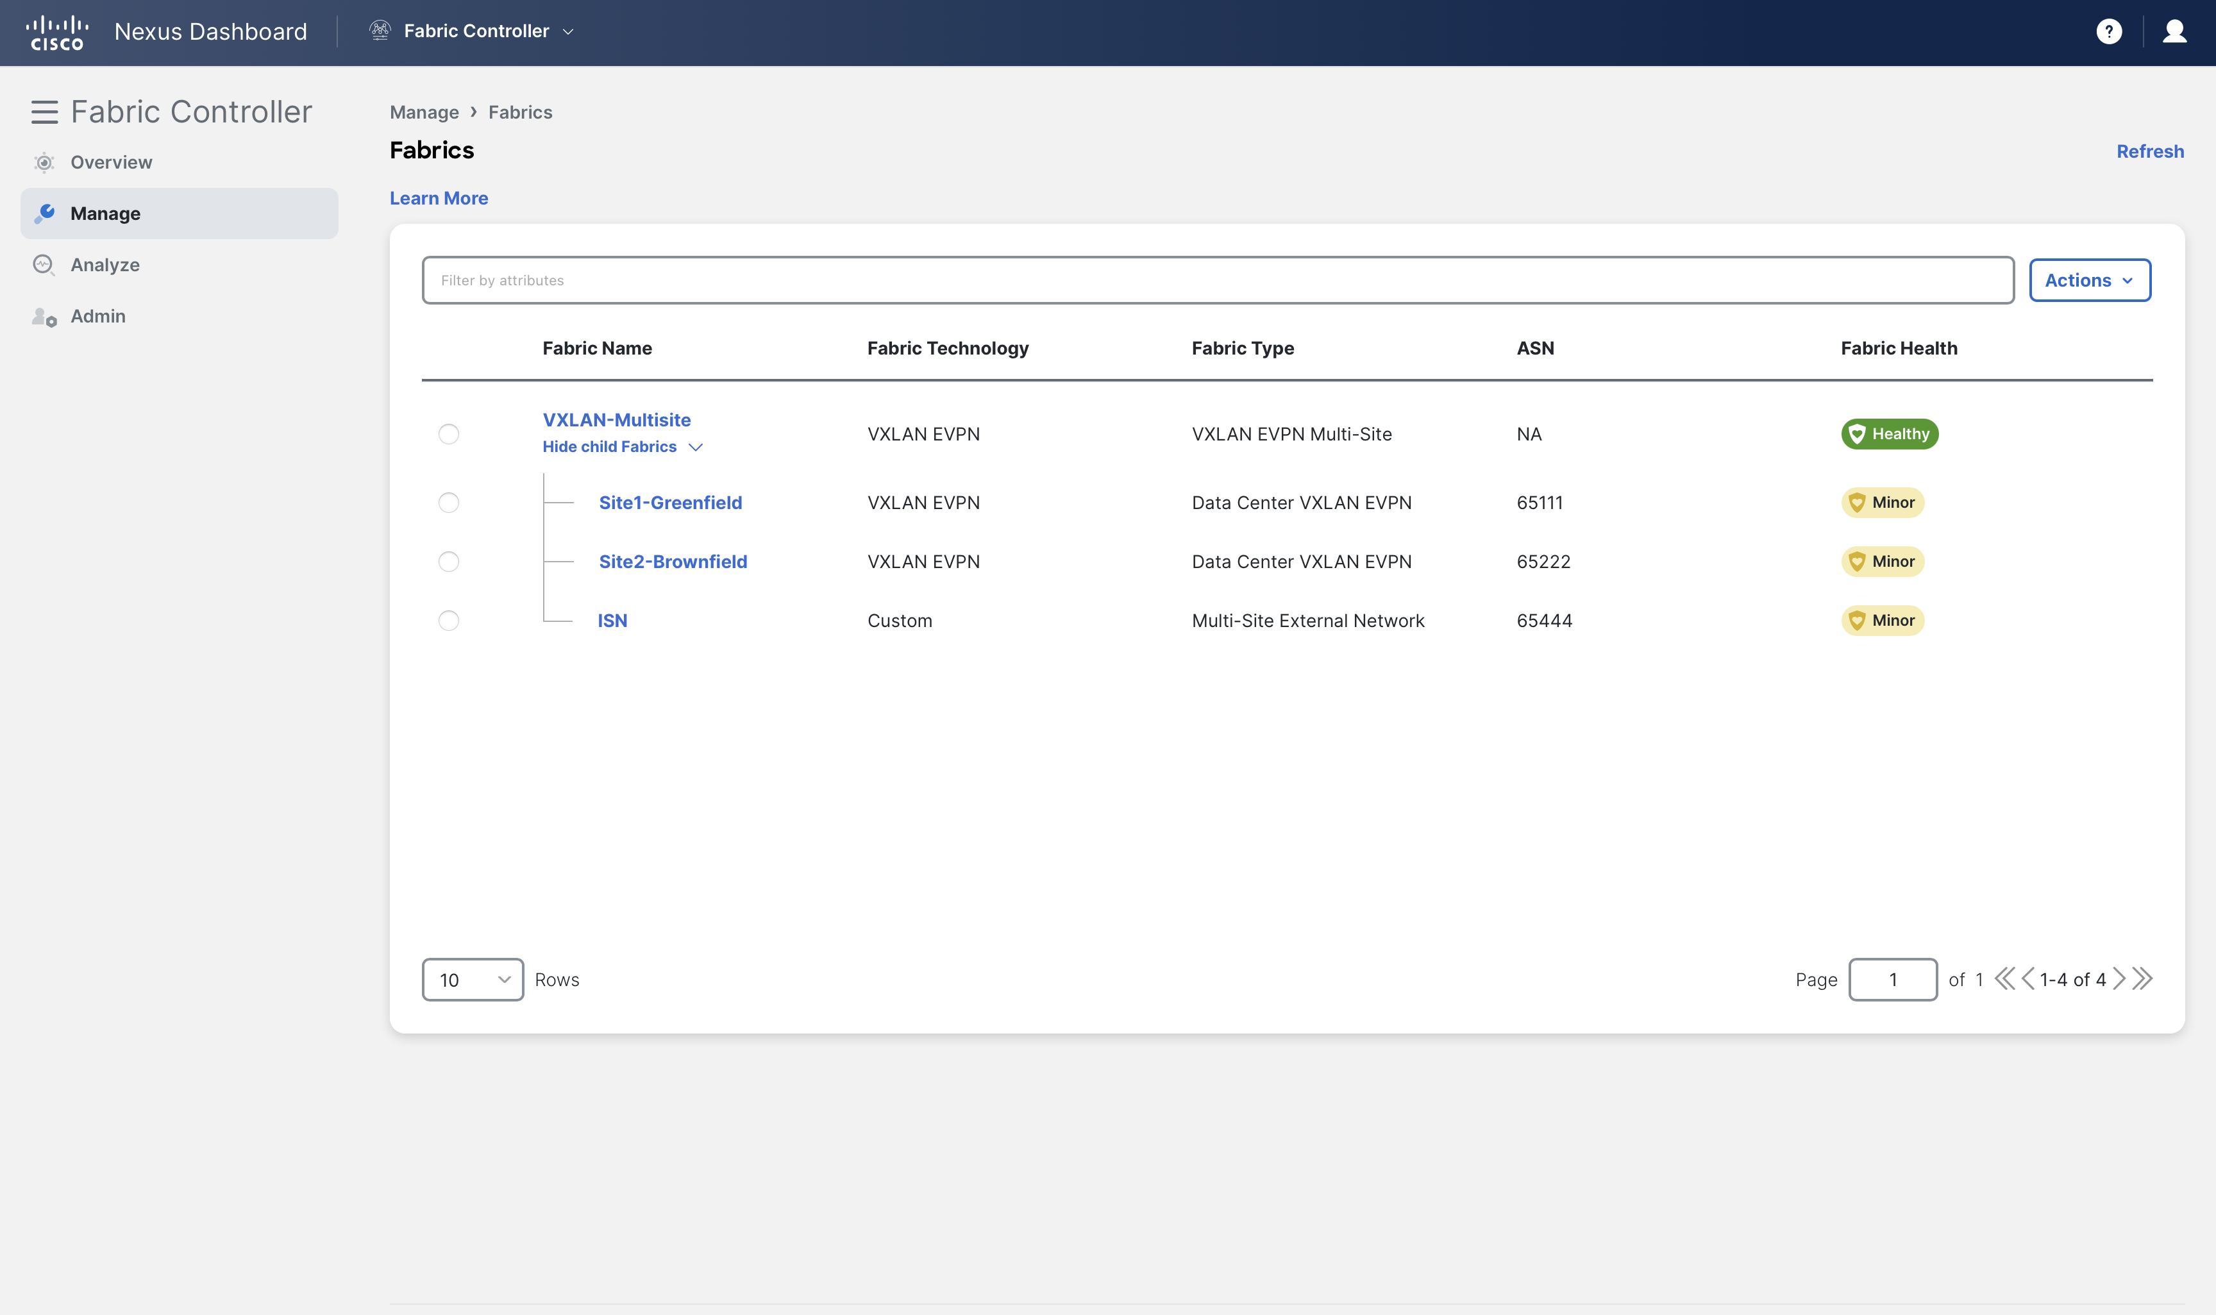
Task: Click the VXLAN EVPN Multi-Site type cell
Action: pyautogui.click(x=1292, y=434)
